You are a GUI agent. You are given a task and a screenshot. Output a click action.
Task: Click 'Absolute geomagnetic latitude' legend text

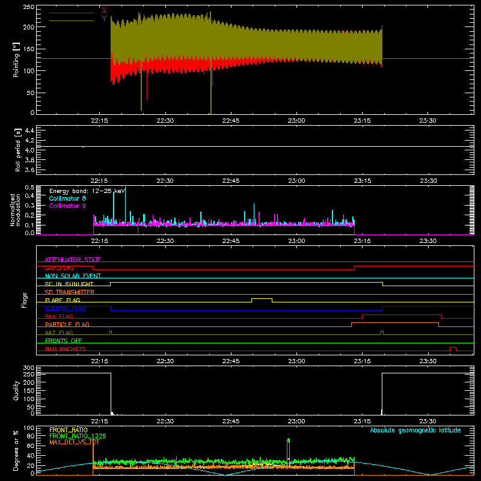click(x=415, y=430)
